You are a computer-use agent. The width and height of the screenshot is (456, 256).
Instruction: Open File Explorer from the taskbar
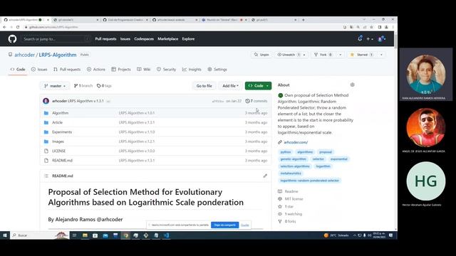click(x=85, y=235)
